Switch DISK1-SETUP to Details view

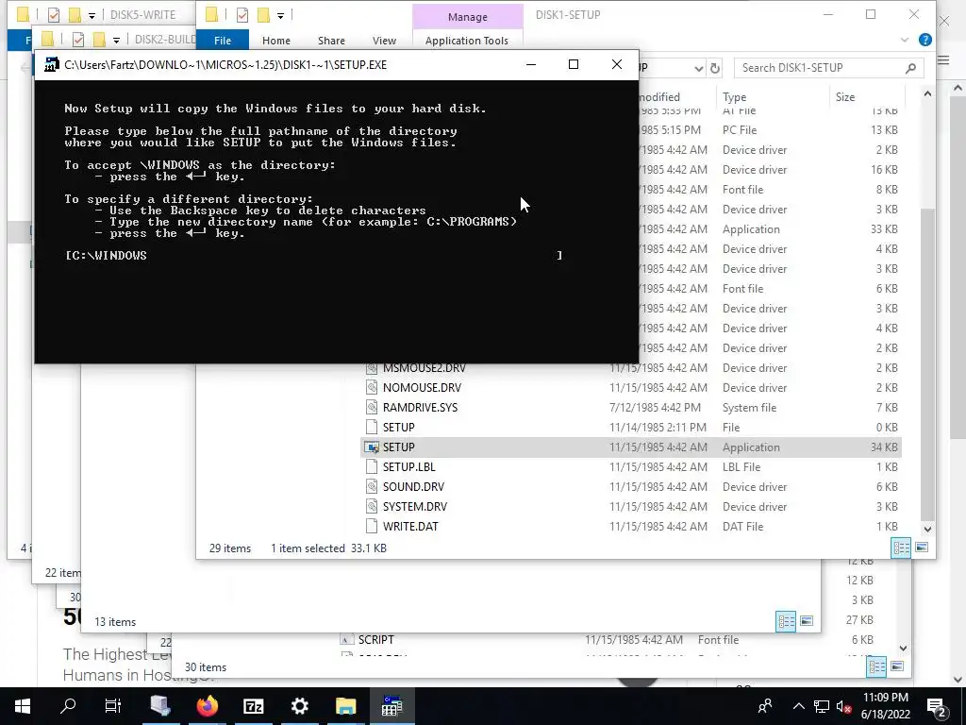[x=901, y=548]
